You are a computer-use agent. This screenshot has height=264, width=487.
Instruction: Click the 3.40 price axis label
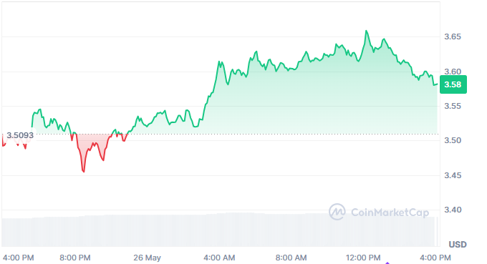[453, 210]
